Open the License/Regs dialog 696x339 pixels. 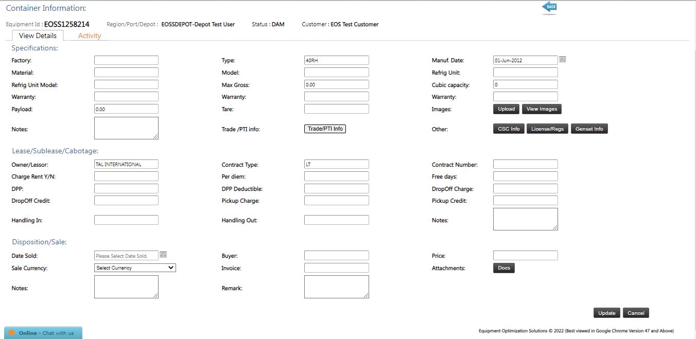tap(548, 129)
